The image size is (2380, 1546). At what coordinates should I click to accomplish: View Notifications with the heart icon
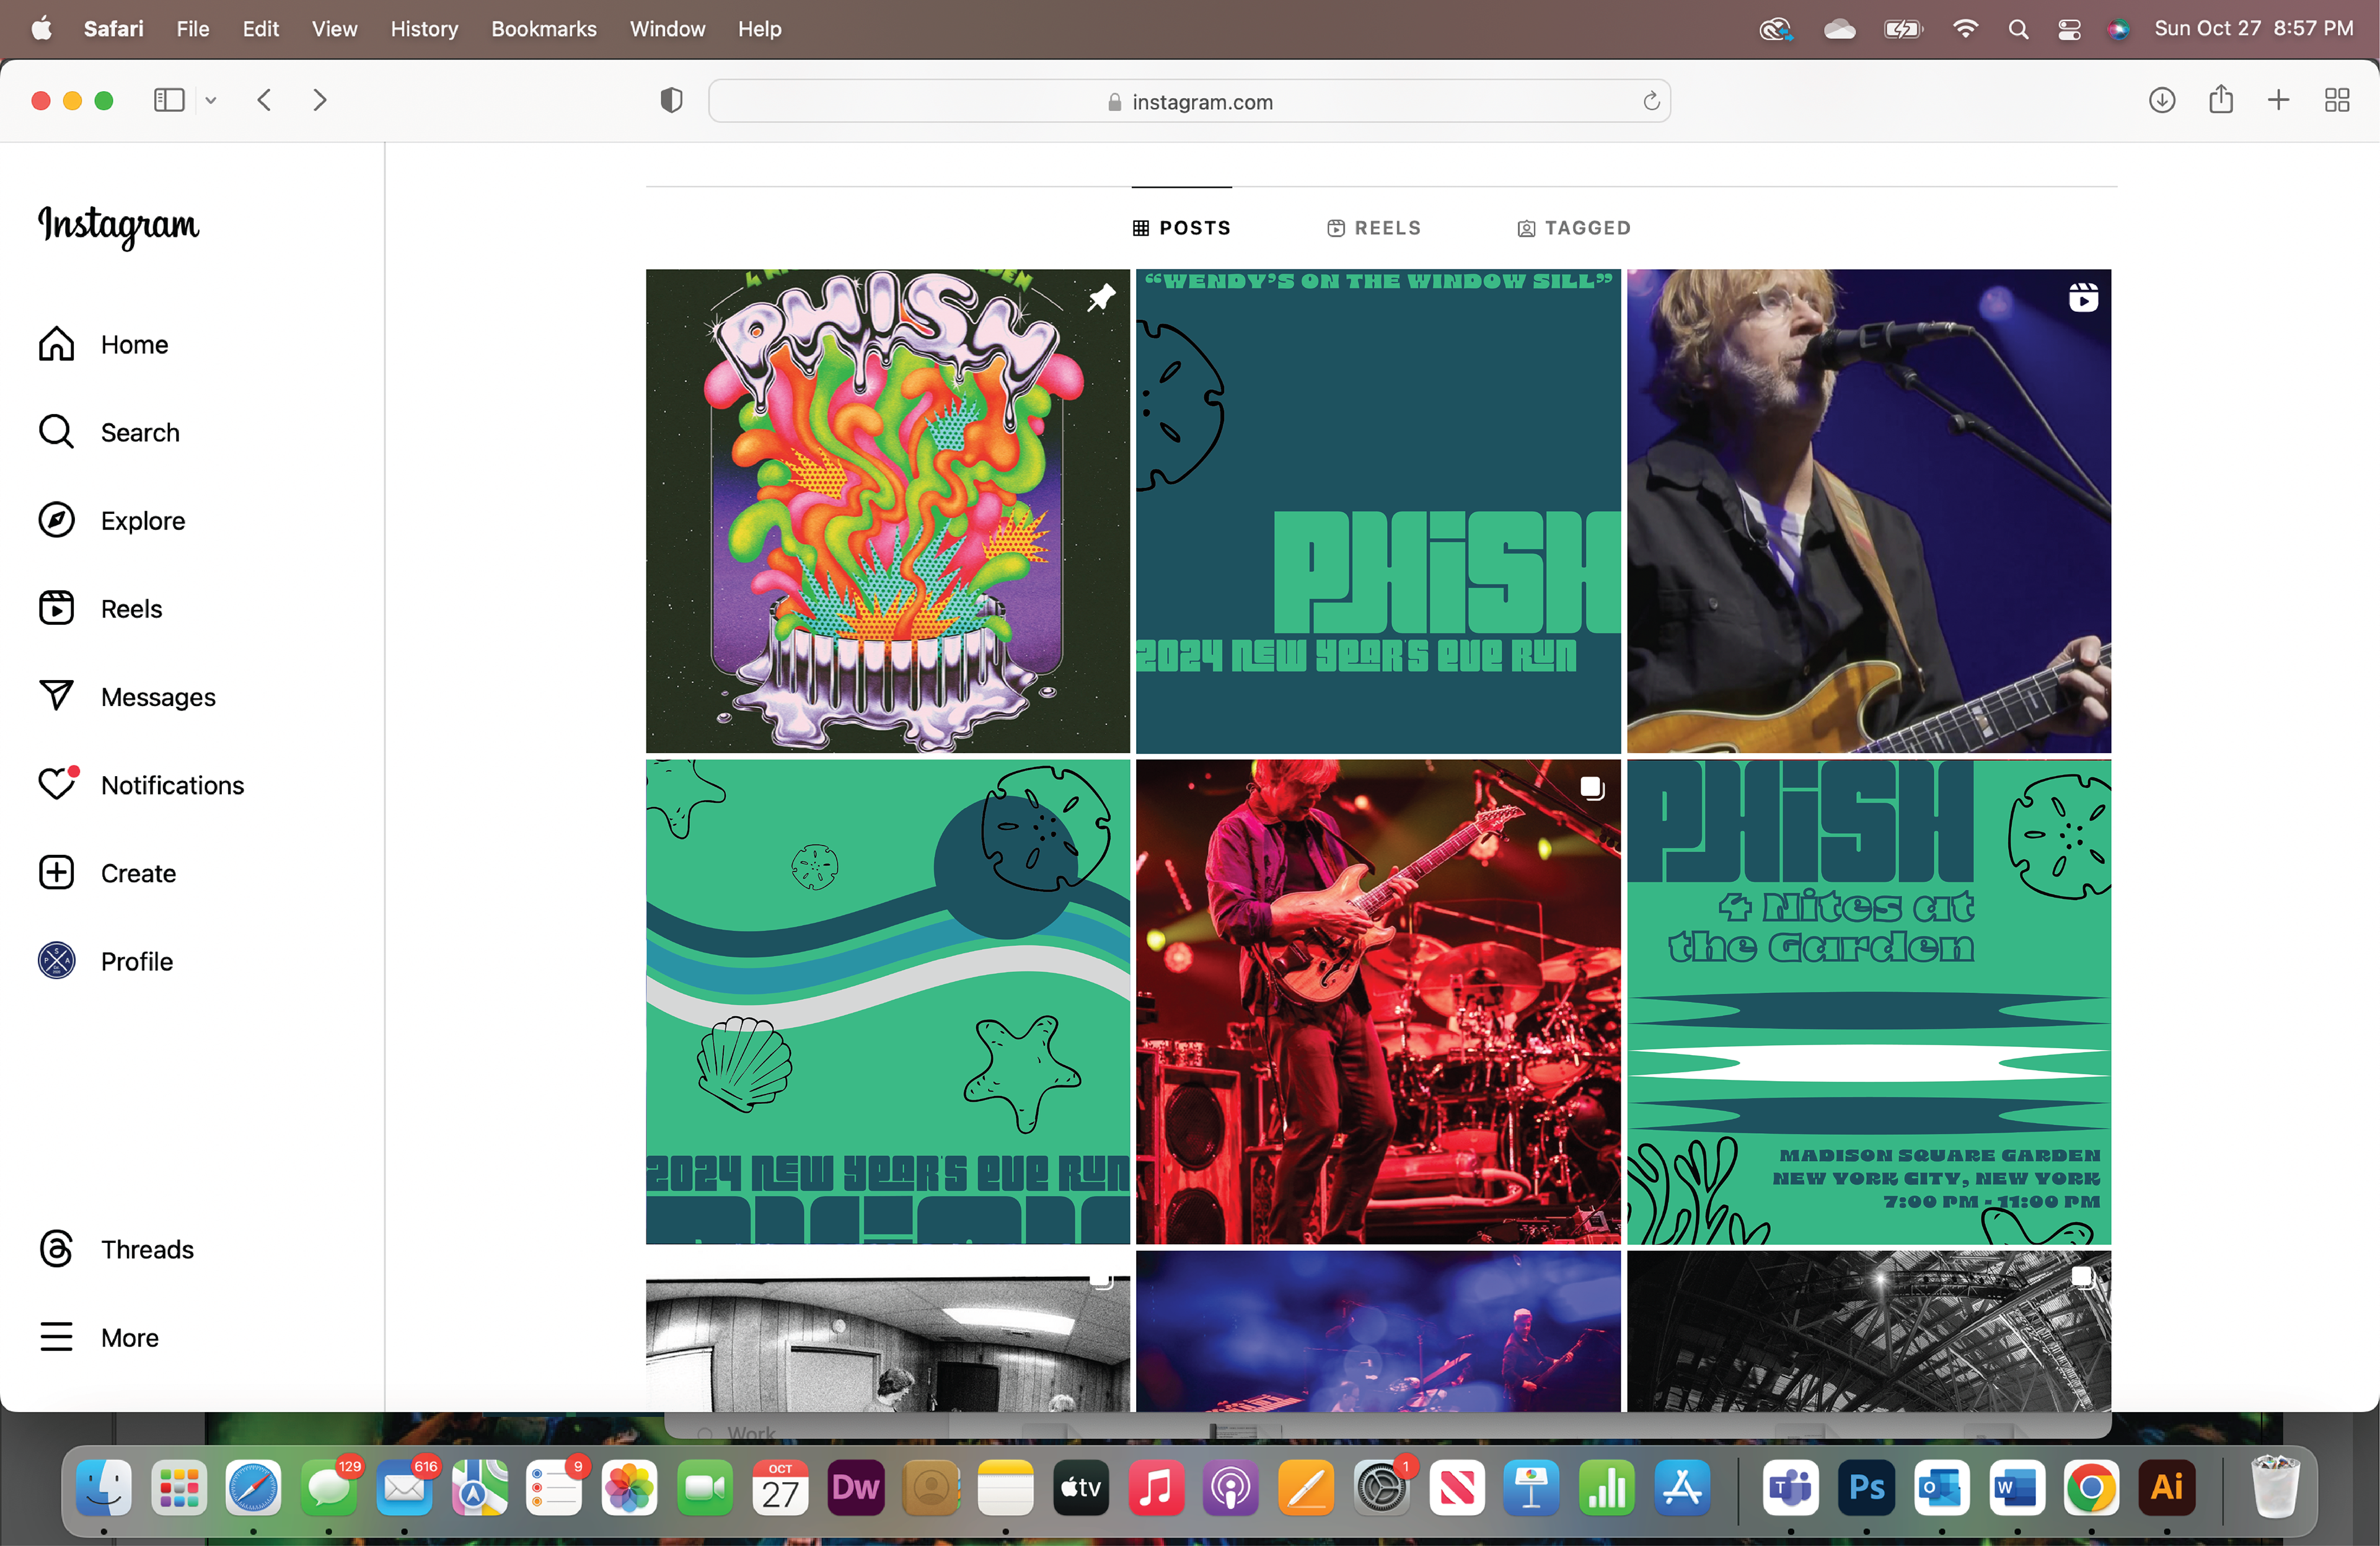[141, 785]
